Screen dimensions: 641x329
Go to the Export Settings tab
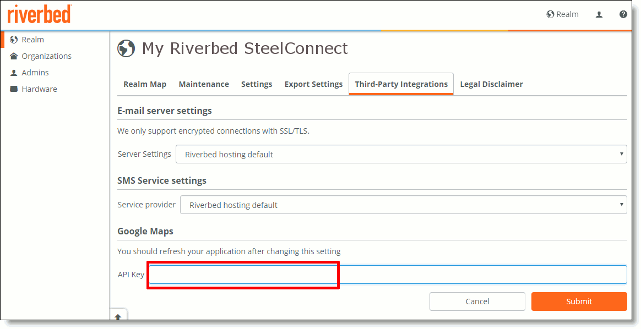pos(313,84)
